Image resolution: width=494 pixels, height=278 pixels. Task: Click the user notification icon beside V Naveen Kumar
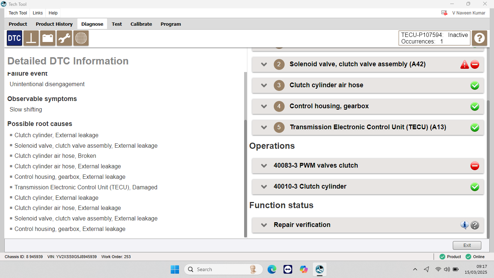pos(444,13)
